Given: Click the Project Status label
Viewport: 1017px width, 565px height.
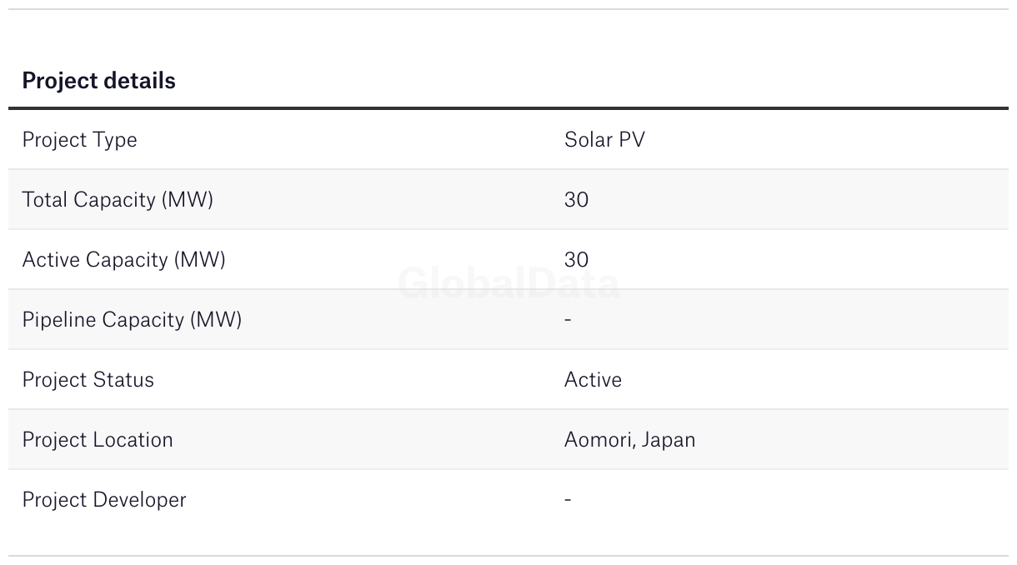Looking at the screenshot, I should [x=88, y=380].
